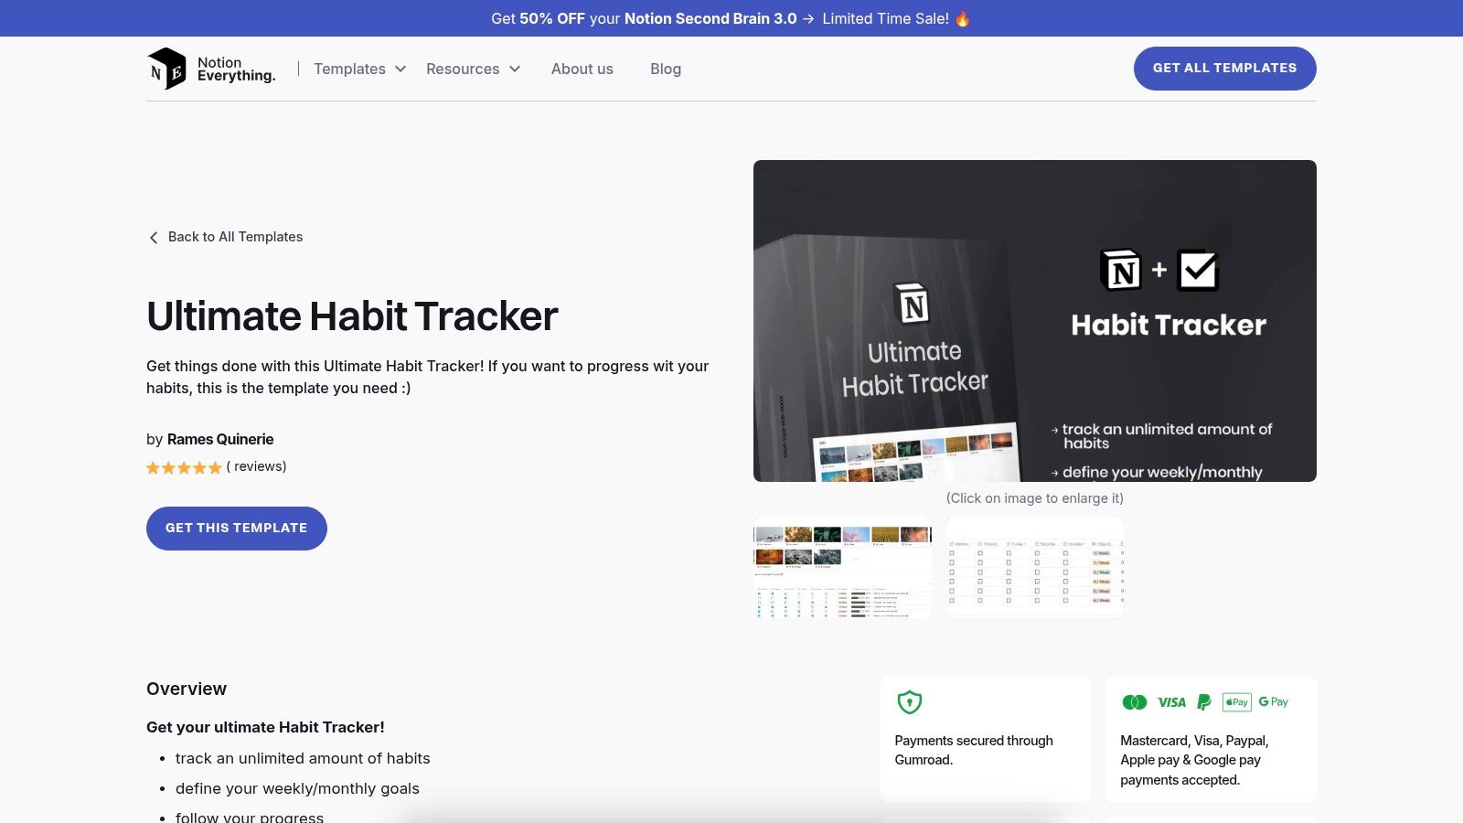Open the Templates dropdown menu

(x=359, y=69)
